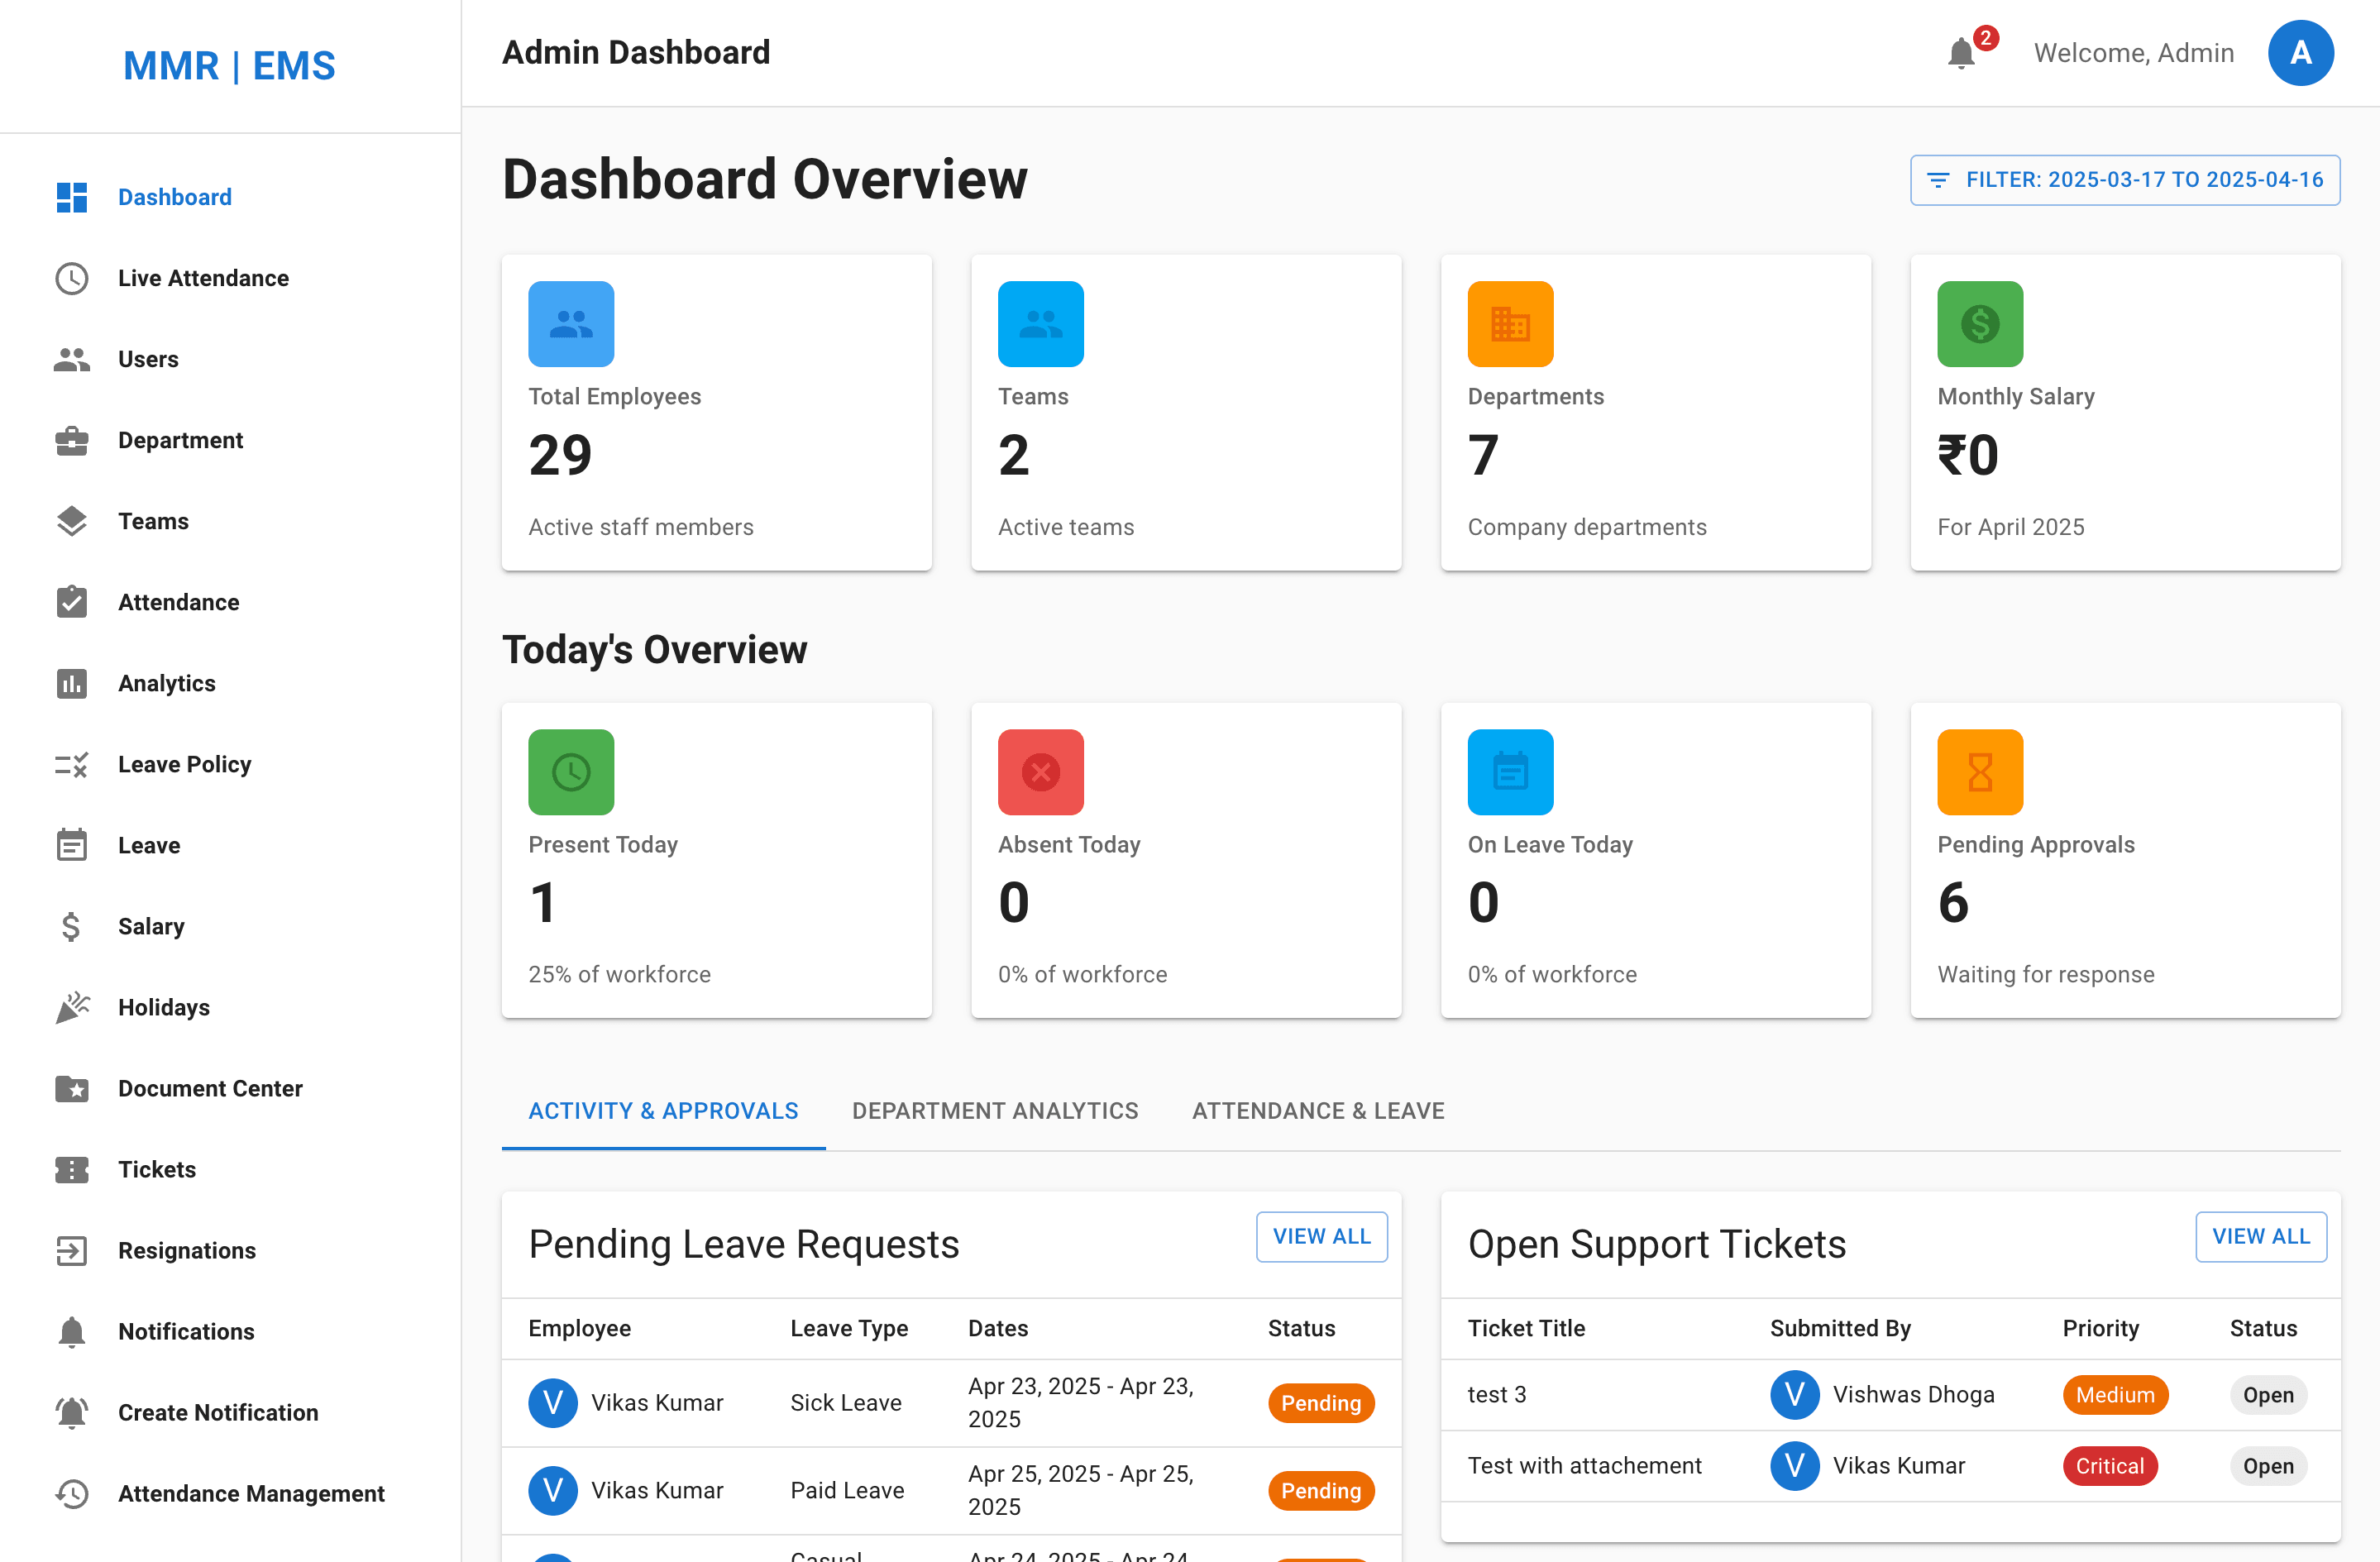Click the Tickets icon in sidebar
Screen dimensions: 2380x1562
(72, 1169)
